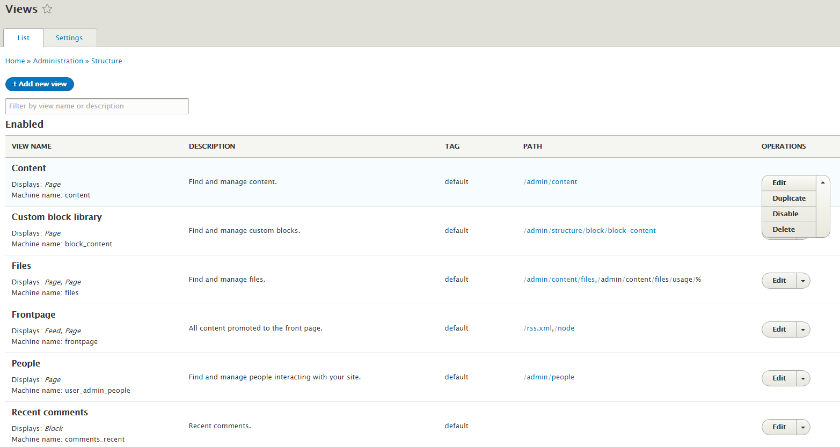Open the Administration breadcrumb link
This screenshot has height=447, width=840.
58,61
